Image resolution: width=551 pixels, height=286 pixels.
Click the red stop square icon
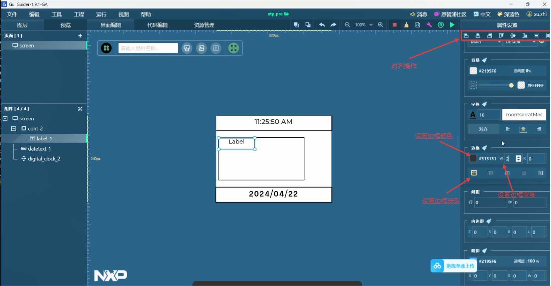(394, 25)
